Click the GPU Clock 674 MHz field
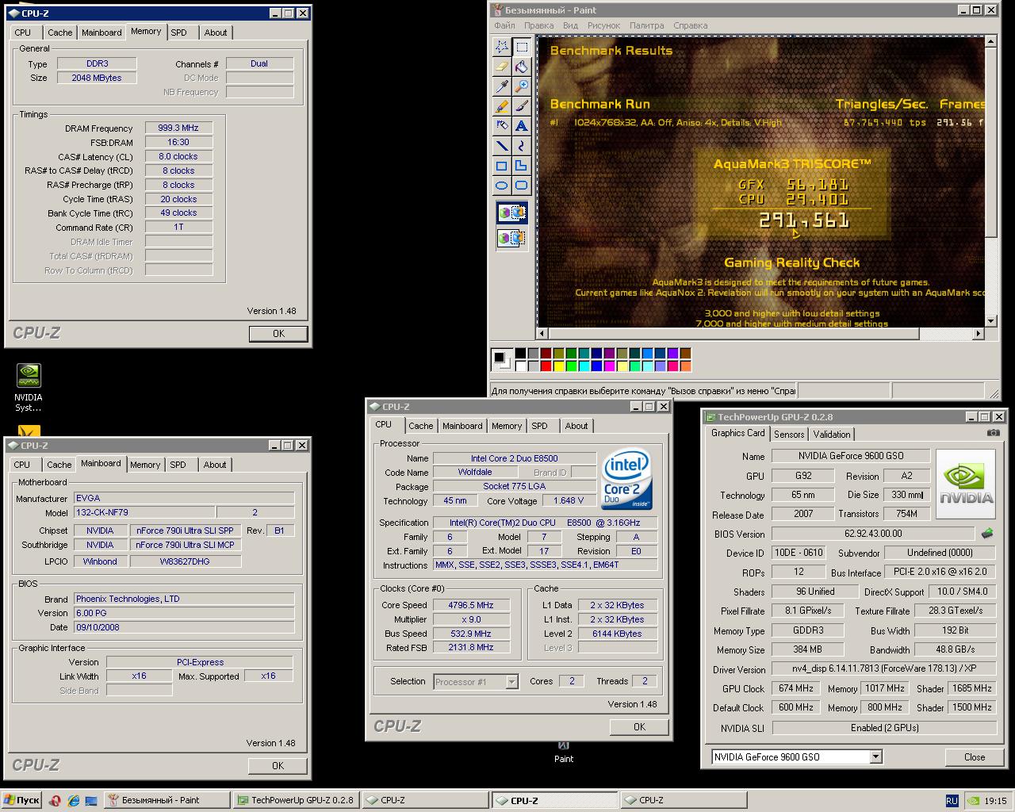Viewport: 1015px width, 812px height. tap(795, 688)
